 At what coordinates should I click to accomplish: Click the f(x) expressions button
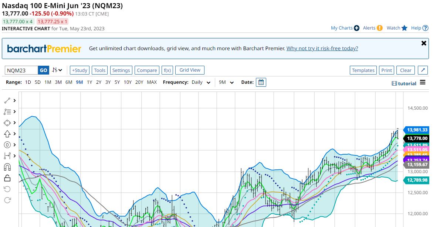[168, 70]
